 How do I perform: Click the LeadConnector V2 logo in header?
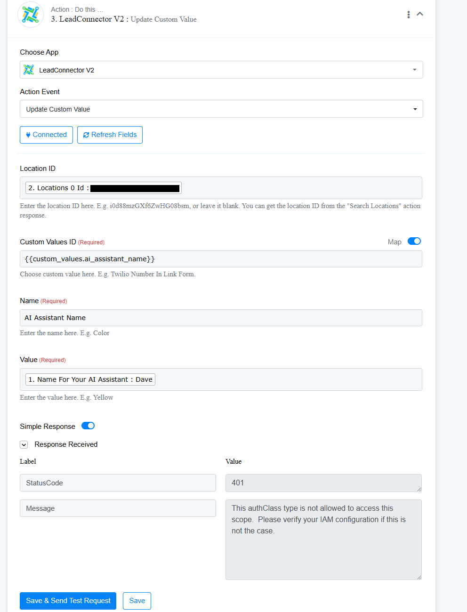tap(31, 15)
